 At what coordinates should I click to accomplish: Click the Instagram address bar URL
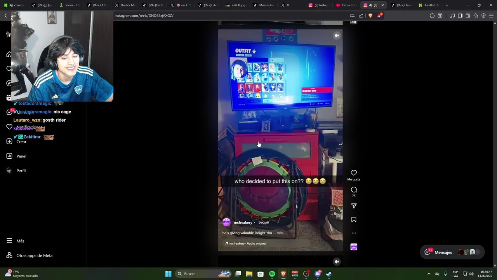(144, 16)
